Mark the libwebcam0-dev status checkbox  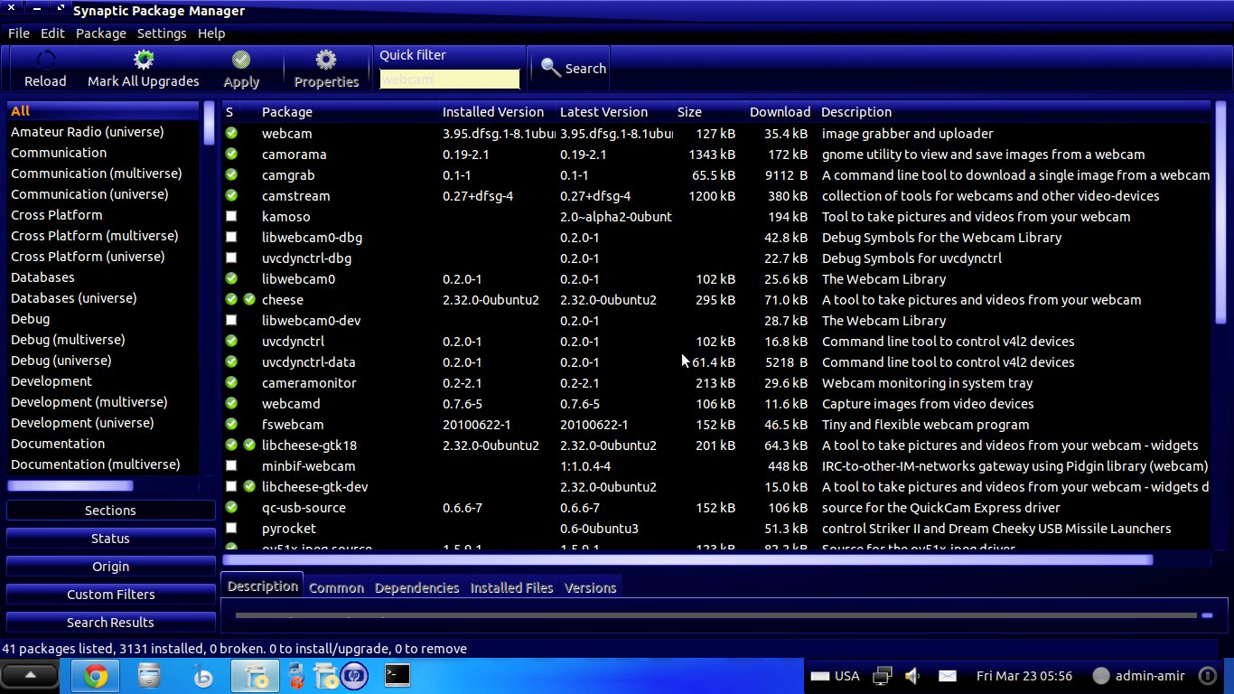click(x=231, y=320)
